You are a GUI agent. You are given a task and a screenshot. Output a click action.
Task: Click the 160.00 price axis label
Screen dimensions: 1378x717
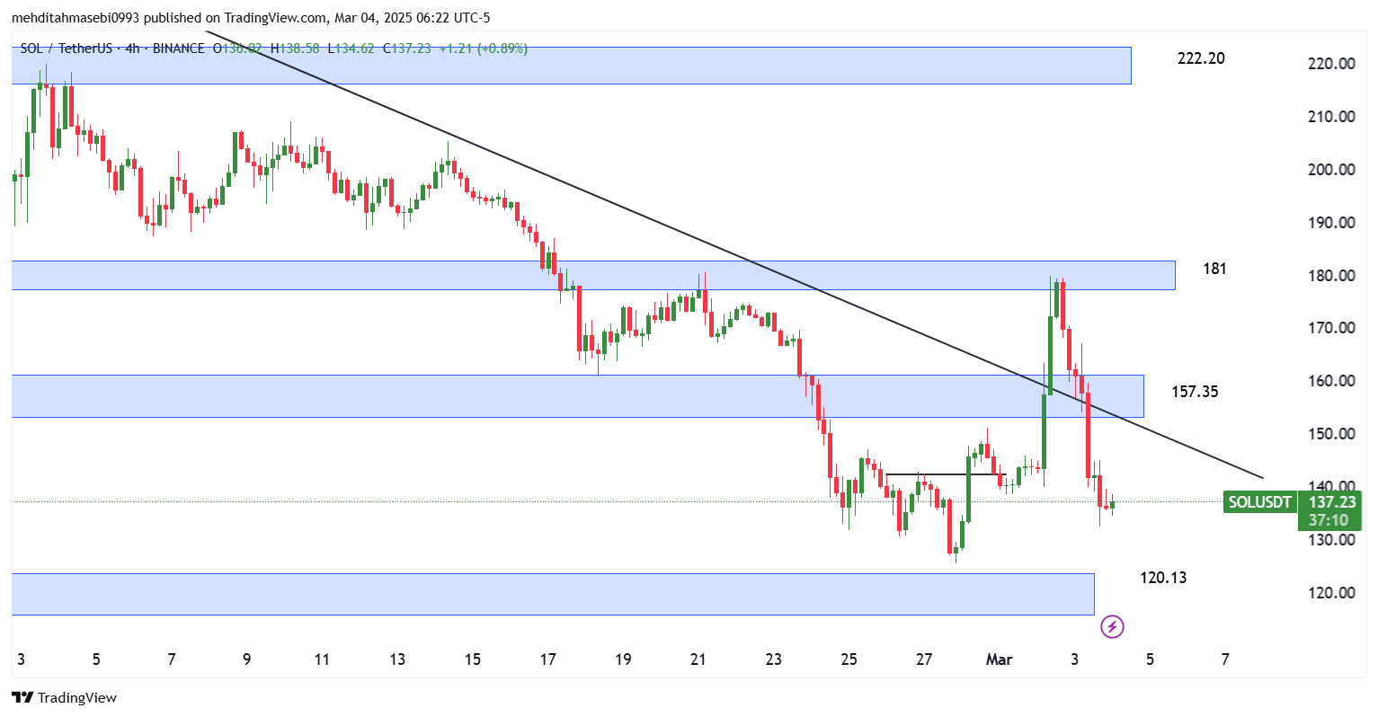(x=1332, y=381)
